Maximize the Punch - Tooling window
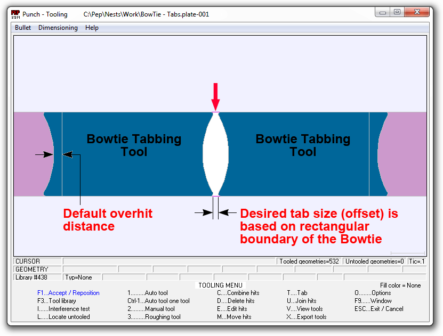This screenshot has height=336, width=443. pos(397,12)
